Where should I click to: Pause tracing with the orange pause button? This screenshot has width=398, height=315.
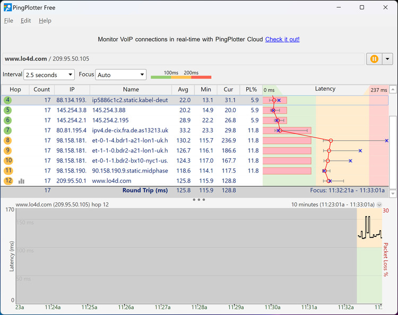(x=374, y=59)
